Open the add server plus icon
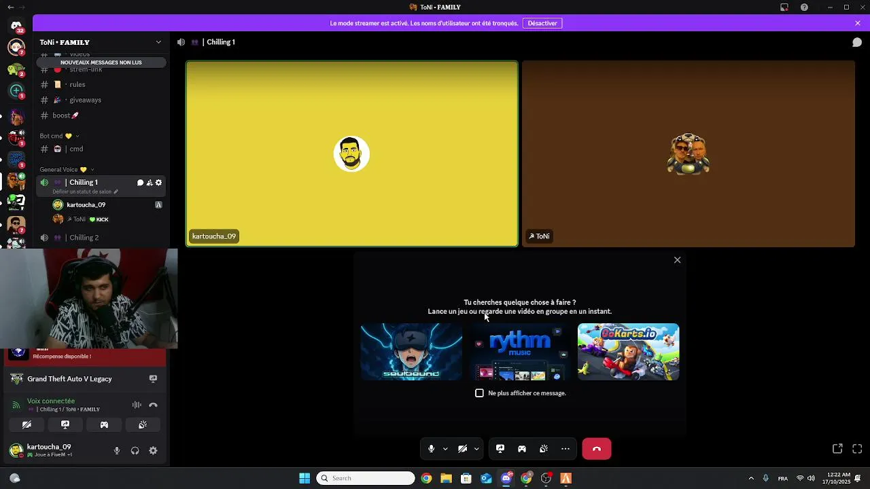This screenshot has height=489, width=870. point(16,90)
